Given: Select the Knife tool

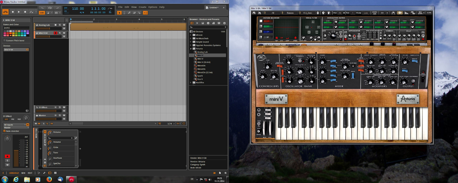Looking at the screenshot, I should tap(139, 13).
